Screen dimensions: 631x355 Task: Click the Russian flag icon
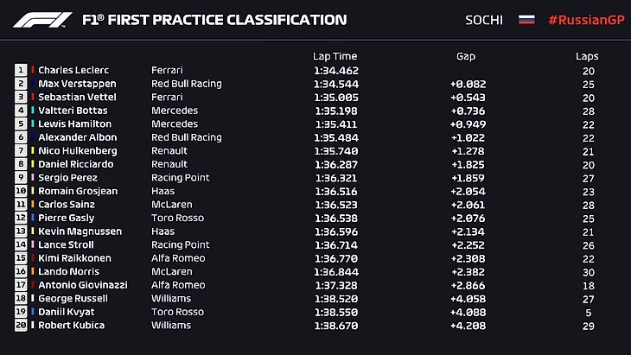526,20
